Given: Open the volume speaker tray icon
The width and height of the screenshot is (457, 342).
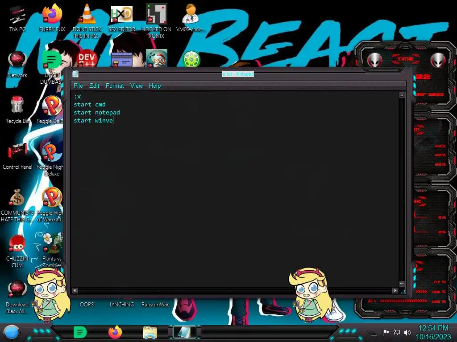Looking at the screenshot, I should coord(407,332).
